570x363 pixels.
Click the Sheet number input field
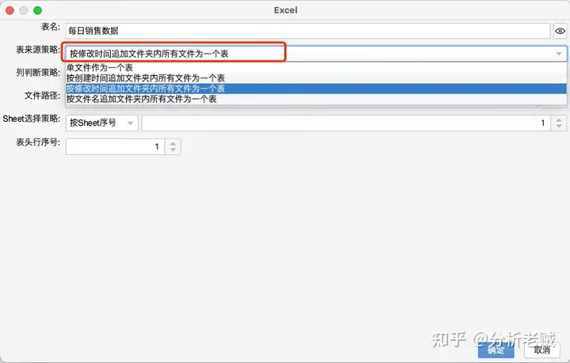(347, 123)
